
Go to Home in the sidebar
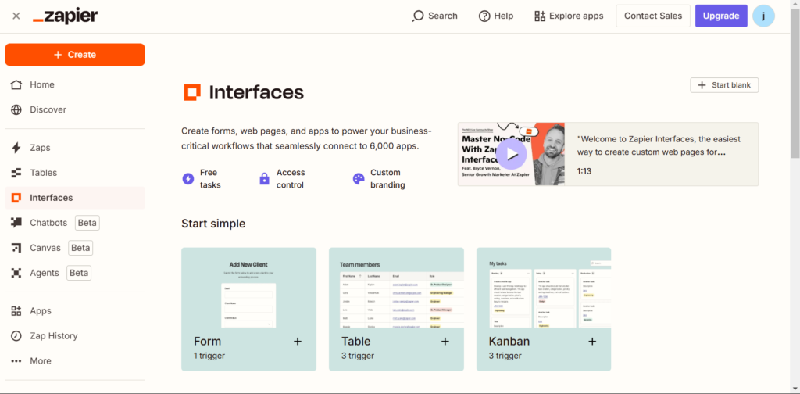click(x=75, y=84)
